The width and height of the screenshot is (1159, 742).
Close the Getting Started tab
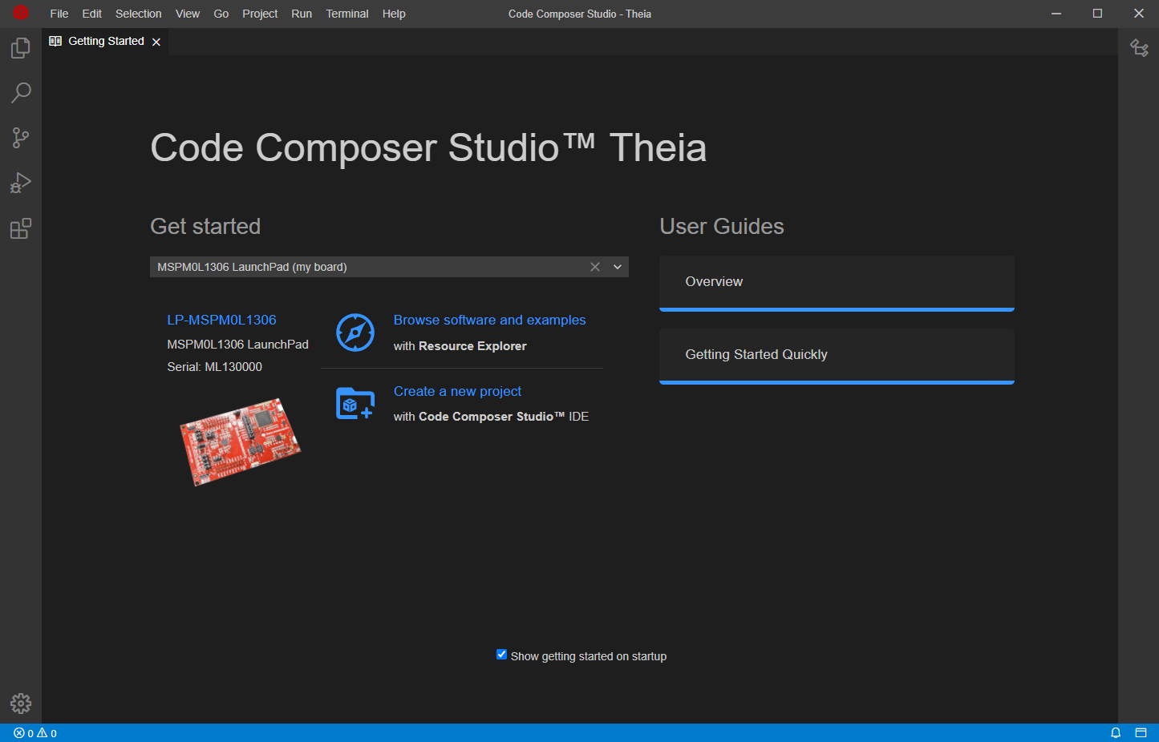156,42
